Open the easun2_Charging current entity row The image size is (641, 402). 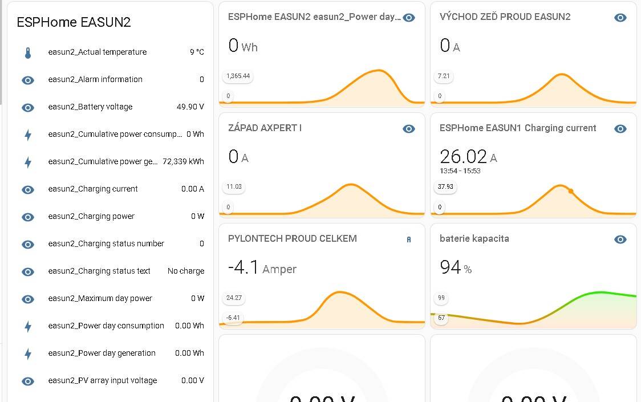[111, 189]
